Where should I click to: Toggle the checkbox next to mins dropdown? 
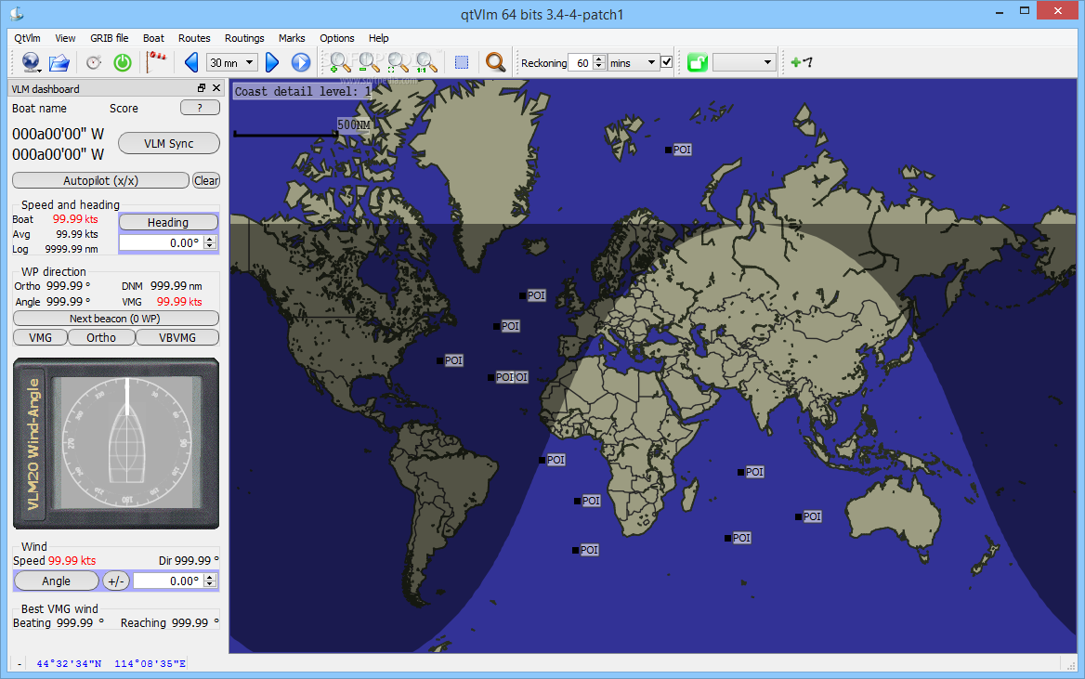(666, 62)
